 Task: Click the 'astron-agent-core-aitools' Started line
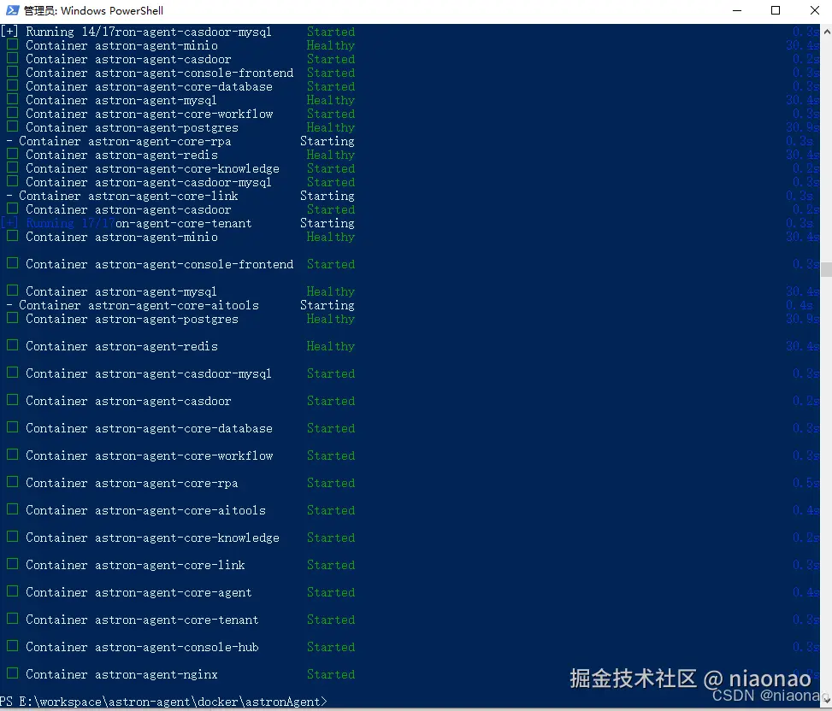(180, 510)
